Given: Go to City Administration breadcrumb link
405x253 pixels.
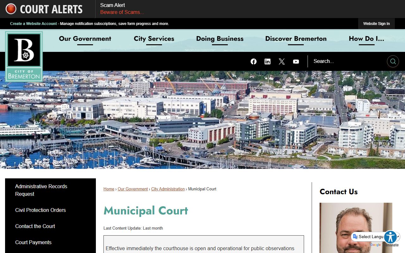Looking at the screenshot, I should point(168,189).
